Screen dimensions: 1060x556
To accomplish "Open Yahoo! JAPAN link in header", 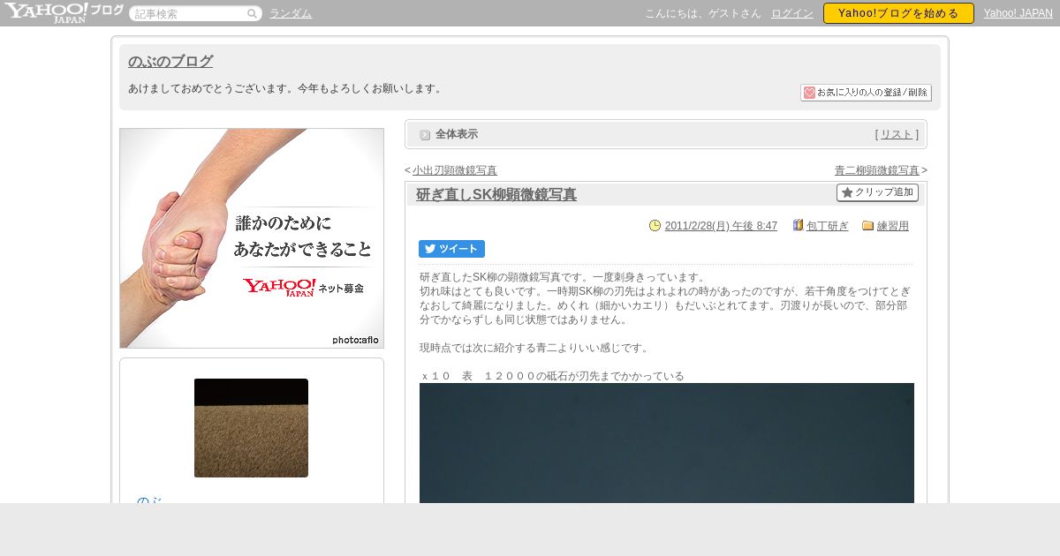I will [1018, 13].
